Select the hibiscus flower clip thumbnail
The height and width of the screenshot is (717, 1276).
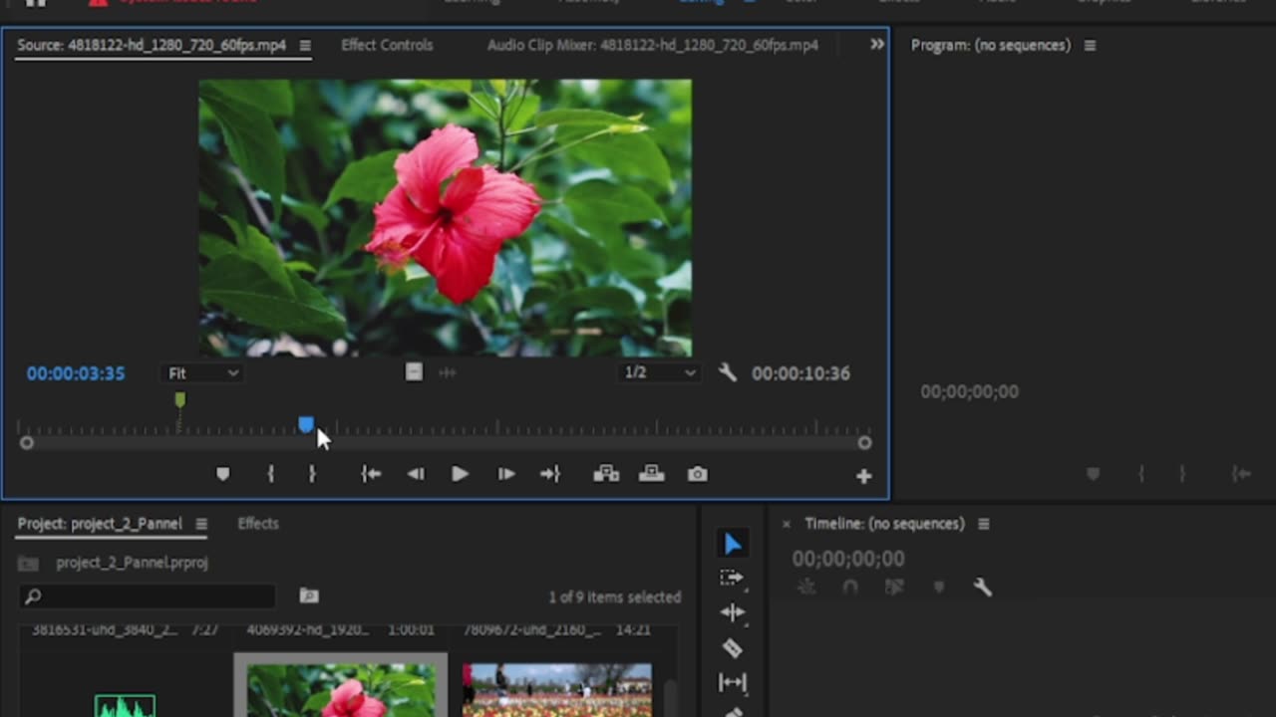(341, 689)
